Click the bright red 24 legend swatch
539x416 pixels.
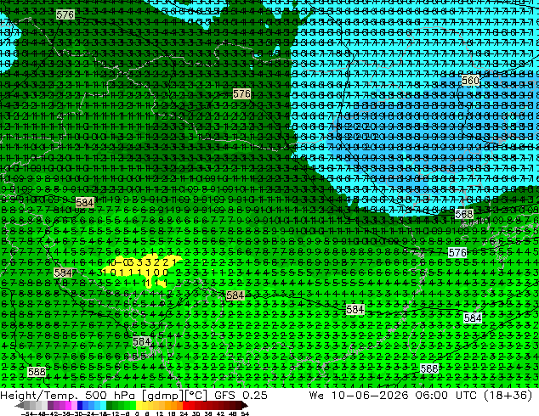point(185,405)
